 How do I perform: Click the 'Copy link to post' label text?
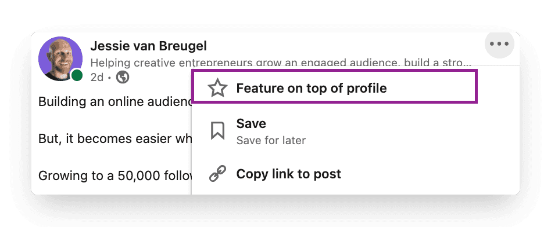[x=288, y=174]
